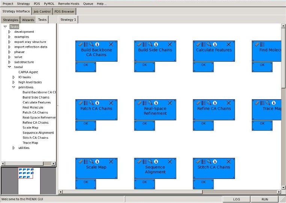
Task: Click the info icon on Build Backbone CA Chains
Action: (97, 44)
